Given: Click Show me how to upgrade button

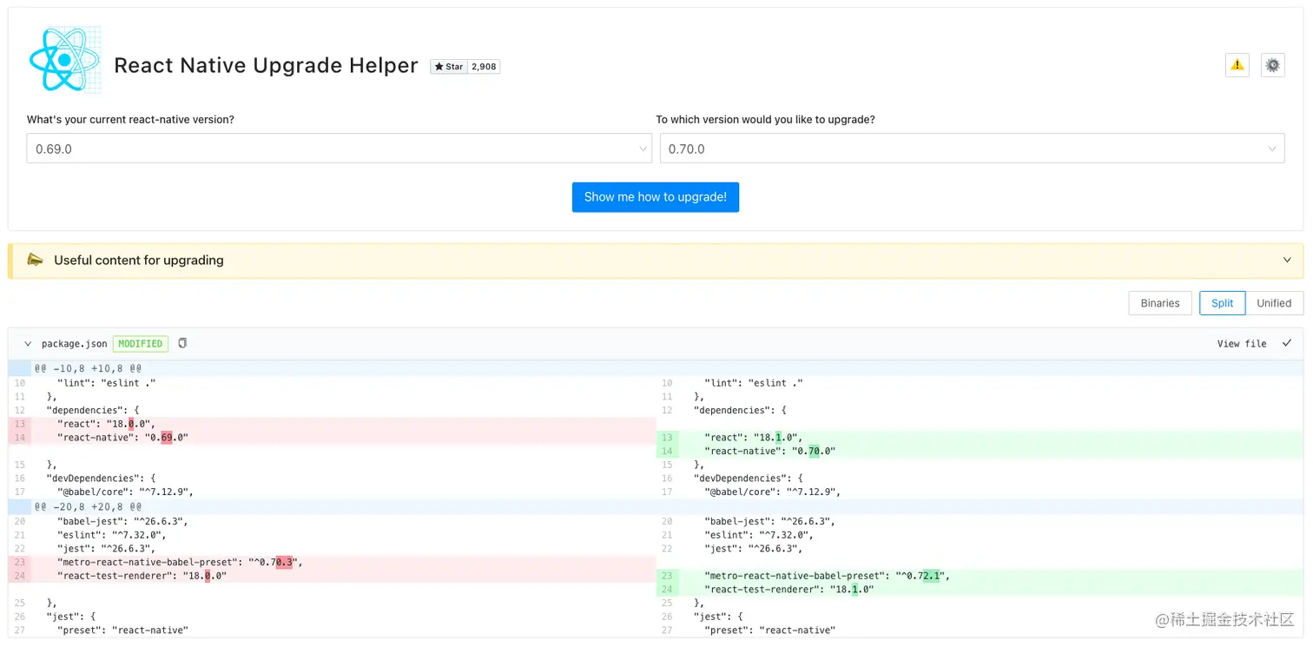Looking at the screenshot, I should [656, 197].
